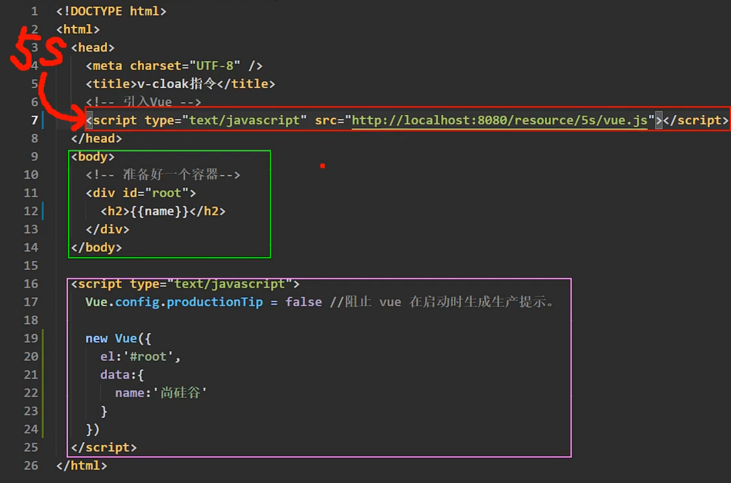Click the opening <head> tag
Screen dimensions: 731x483
[x=93, y=48]
